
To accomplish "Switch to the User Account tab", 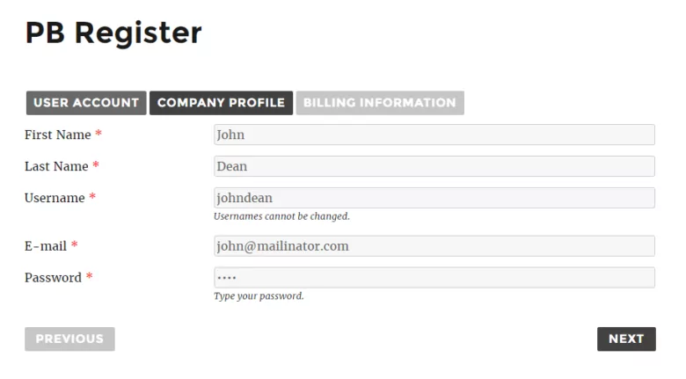I will [x=86, y=103].
